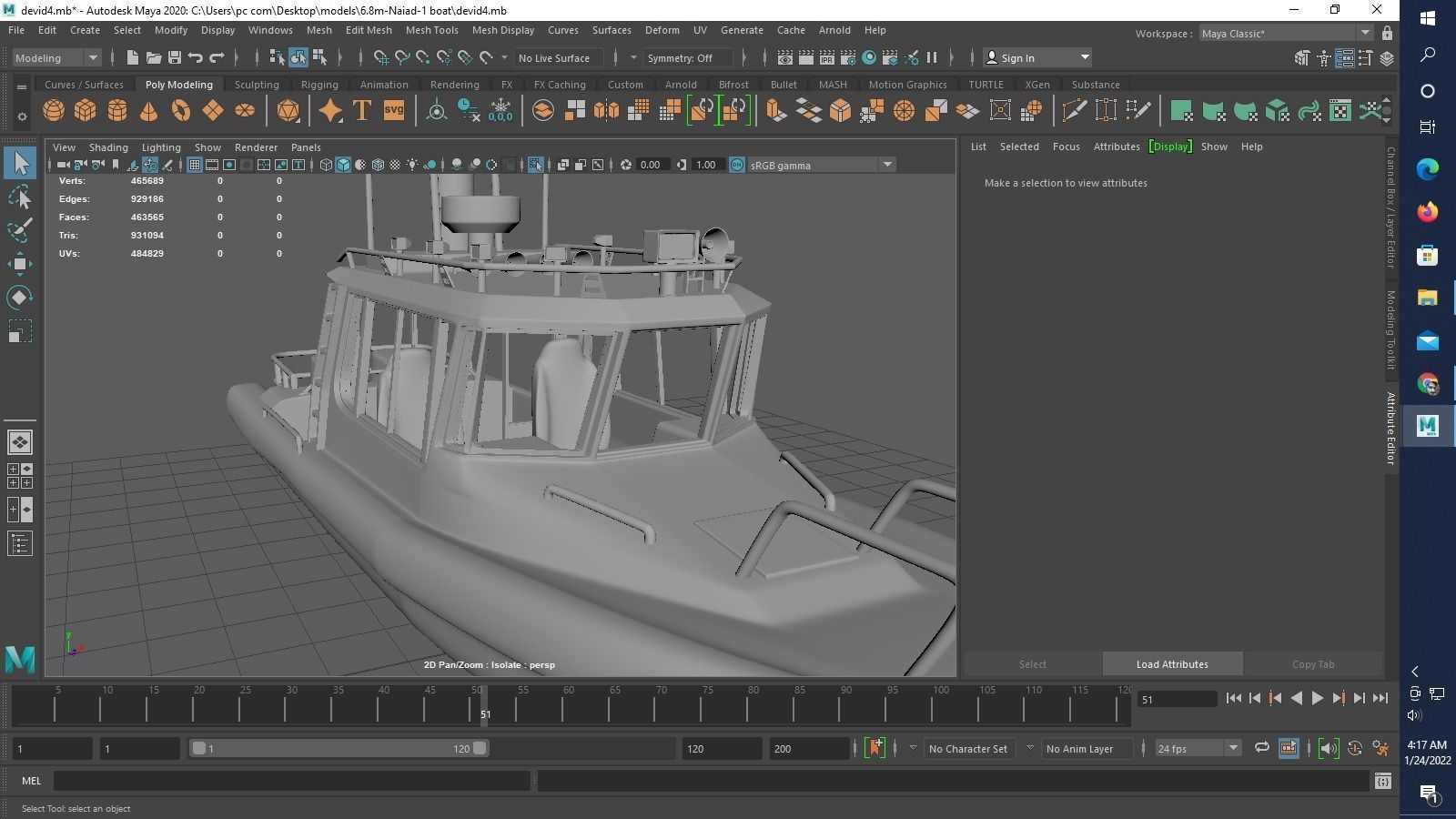Screen dimensions: 1456x819
Task: Click the Multi-Cut knife tool icon
Action: coord(1074,111)
